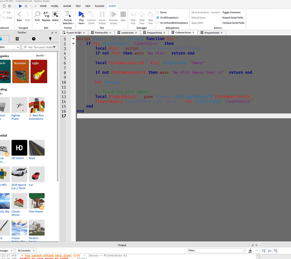291x259 pixels.
Task: Clear the Output with the broom icon
Action: (x=250, y=250)
